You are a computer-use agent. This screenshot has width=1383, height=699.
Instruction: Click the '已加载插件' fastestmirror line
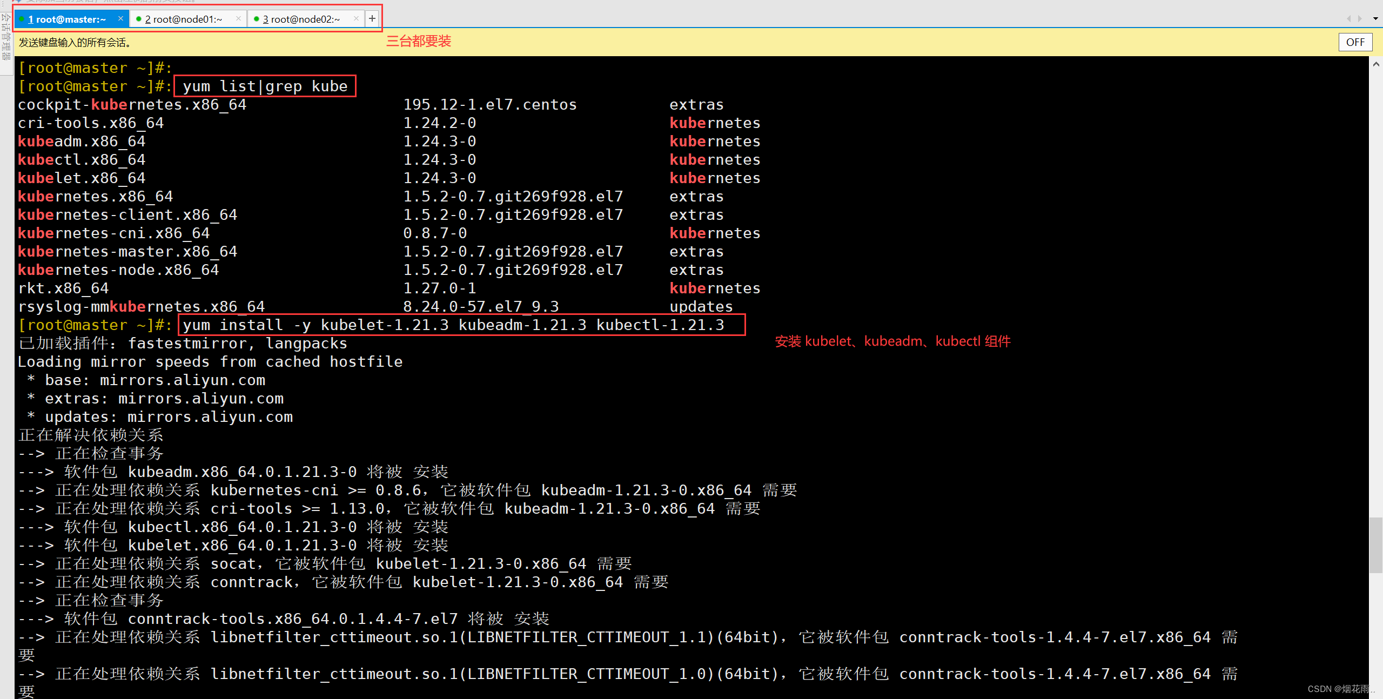coord(183,344)
